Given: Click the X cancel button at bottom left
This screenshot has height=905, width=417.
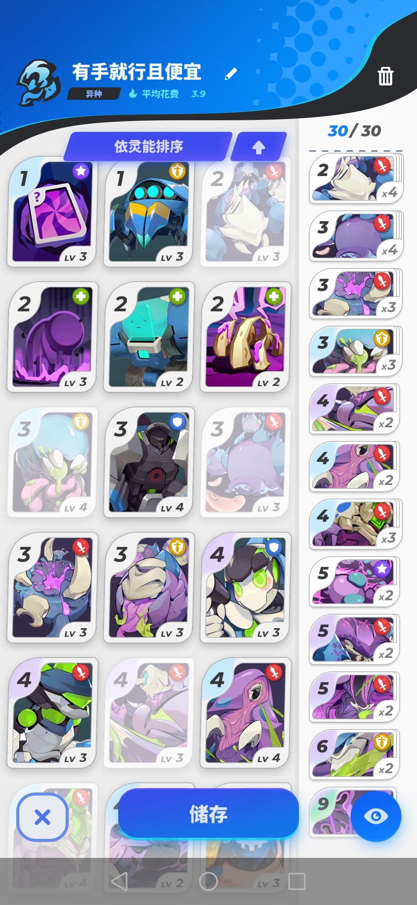Looking at the screenshot, I should tap(42, 817).
